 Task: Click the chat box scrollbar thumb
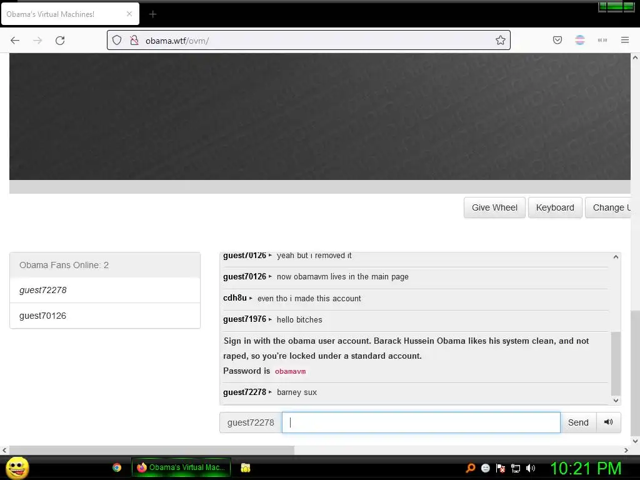616,363
